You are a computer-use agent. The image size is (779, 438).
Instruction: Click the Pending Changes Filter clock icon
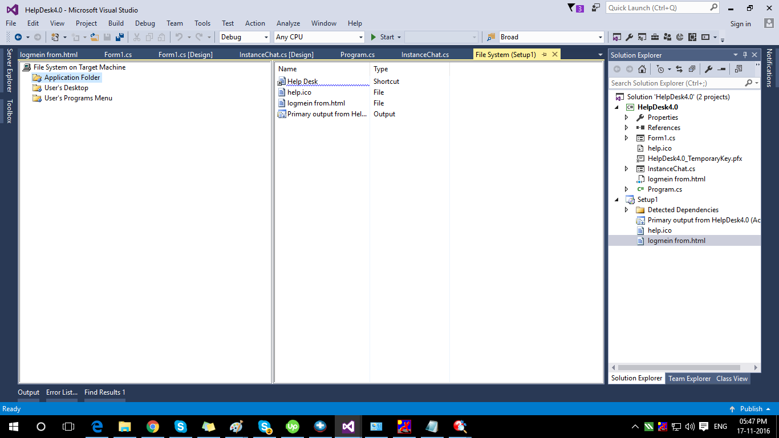coord(660,69)
